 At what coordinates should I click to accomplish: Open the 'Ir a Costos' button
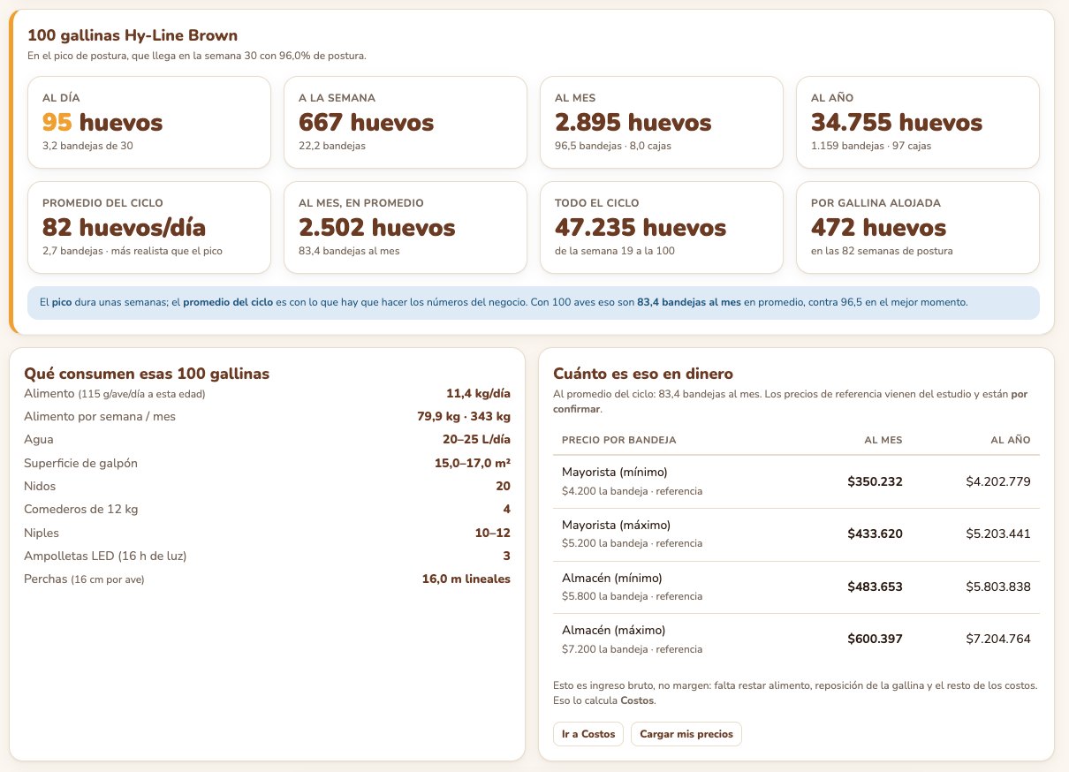click(x=588, y=734)
